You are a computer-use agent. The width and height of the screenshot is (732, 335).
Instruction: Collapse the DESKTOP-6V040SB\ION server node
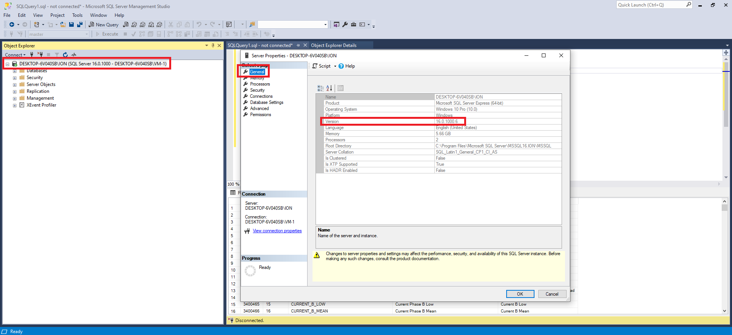click(7, 64)
